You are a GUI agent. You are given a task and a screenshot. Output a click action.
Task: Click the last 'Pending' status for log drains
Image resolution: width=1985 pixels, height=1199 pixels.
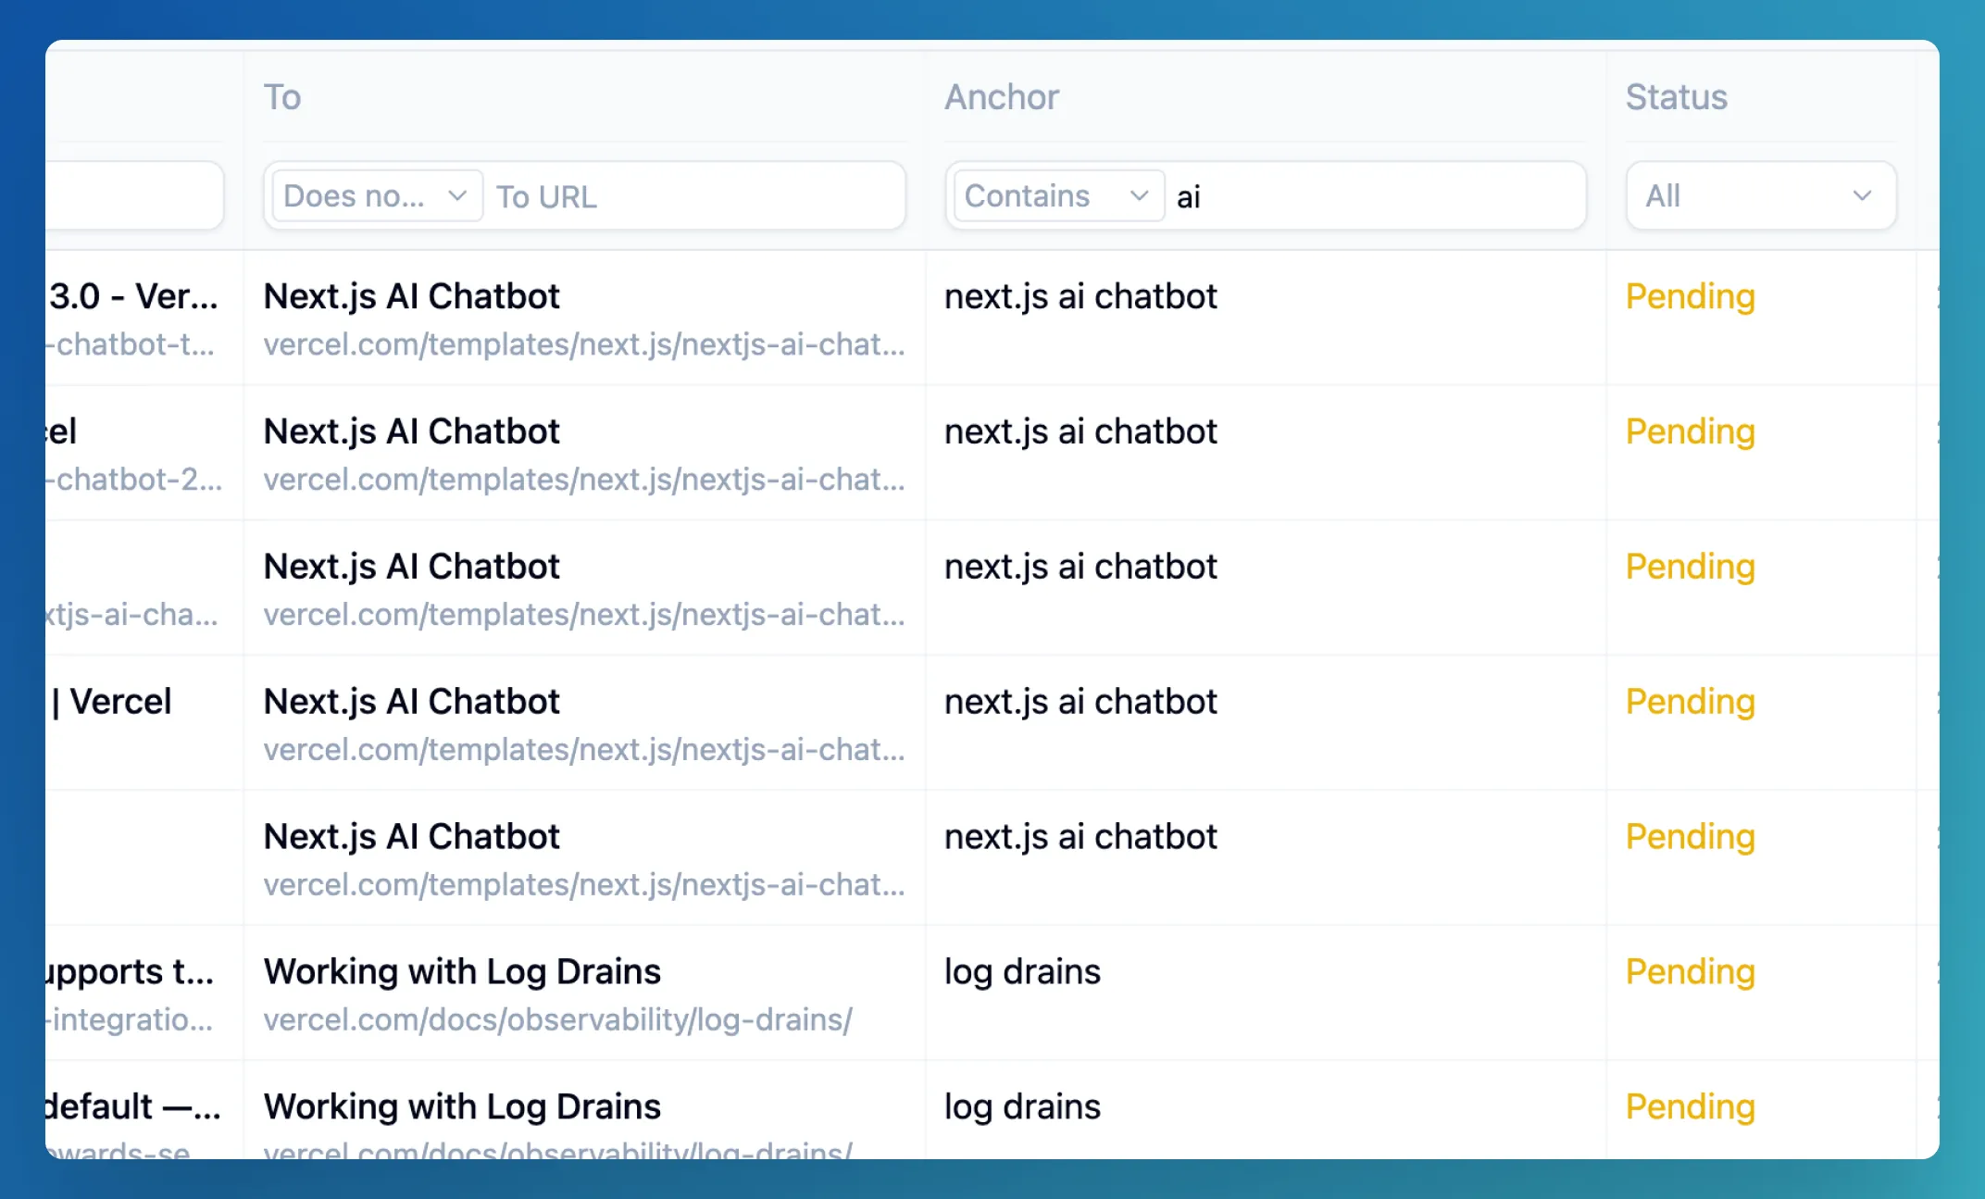tap(1690, 1105)
